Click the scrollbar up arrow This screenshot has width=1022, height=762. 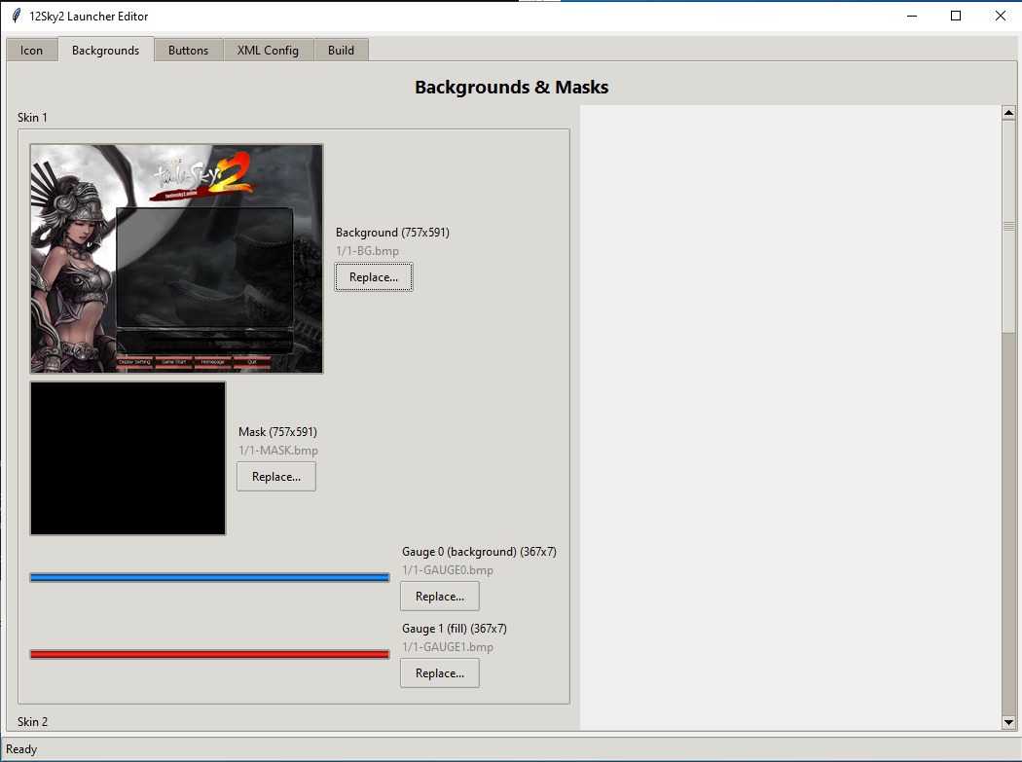tap(1008, 113)
